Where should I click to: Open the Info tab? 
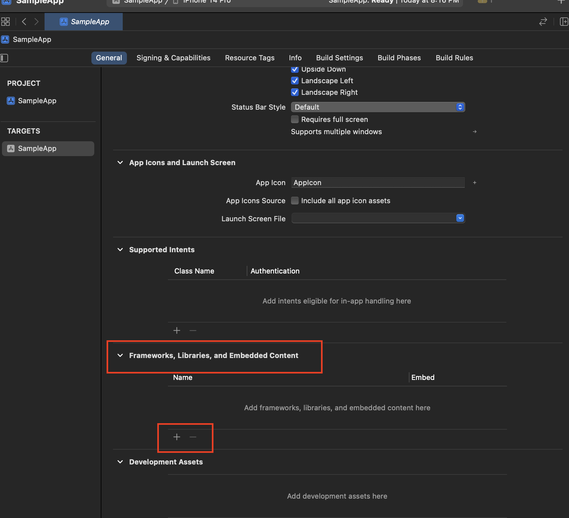click(295, 58)
